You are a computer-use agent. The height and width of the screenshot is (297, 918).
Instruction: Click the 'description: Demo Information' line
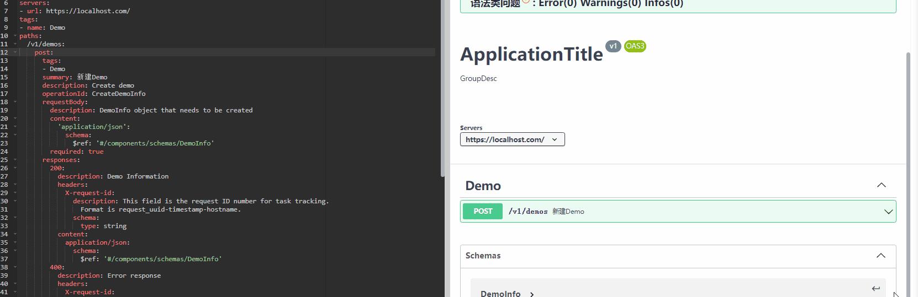click(x=113, y=176)
